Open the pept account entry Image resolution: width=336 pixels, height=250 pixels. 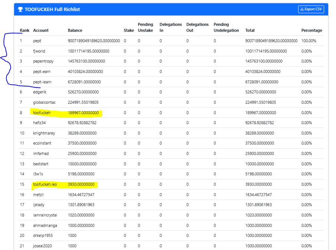[37, 41]
